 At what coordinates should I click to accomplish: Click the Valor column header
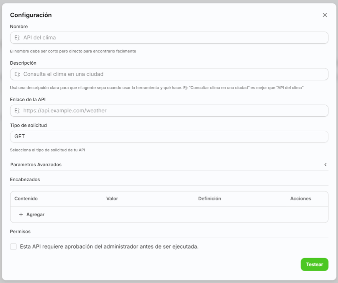112,199
